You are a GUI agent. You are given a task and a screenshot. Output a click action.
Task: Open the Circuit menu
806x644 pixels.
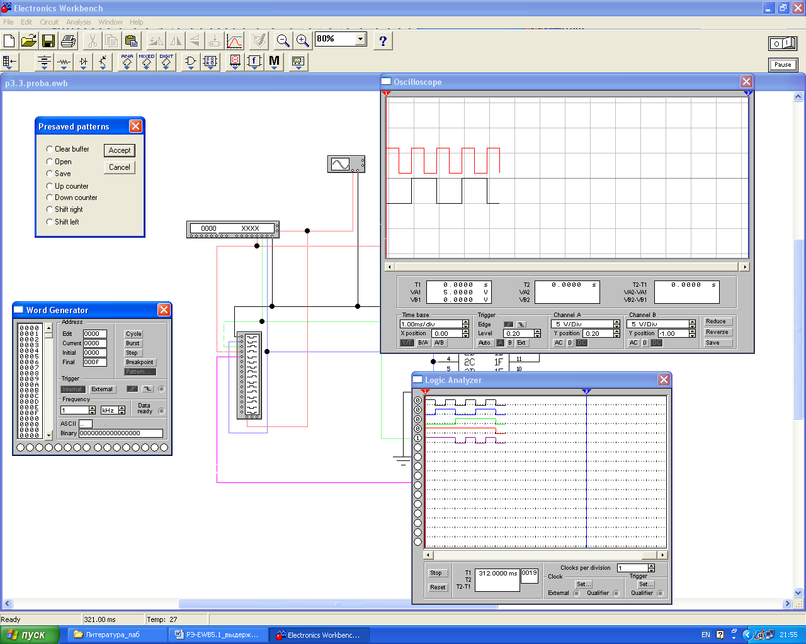[49, 22]
